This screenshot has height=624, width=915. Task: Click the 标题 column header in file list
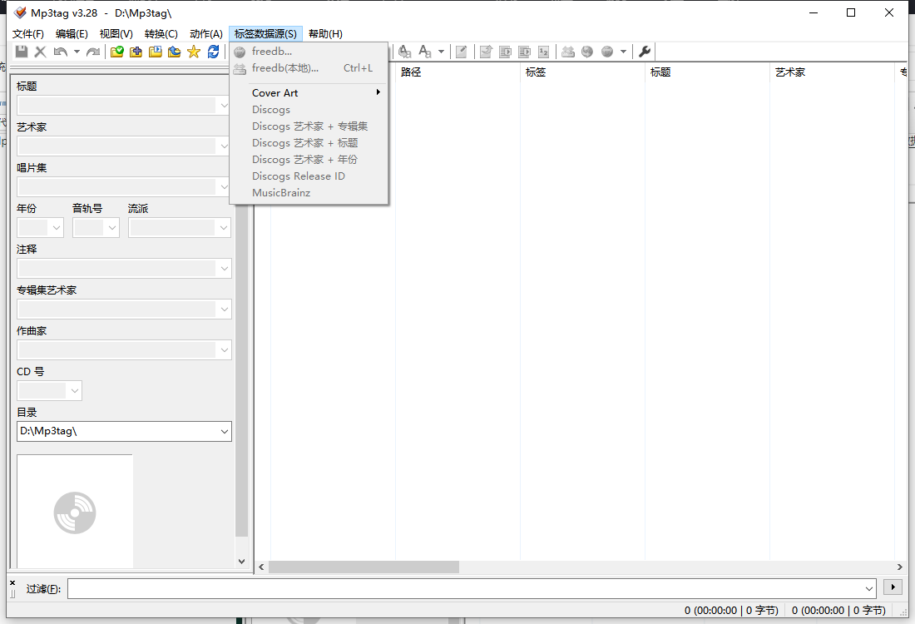pos(707,72)
